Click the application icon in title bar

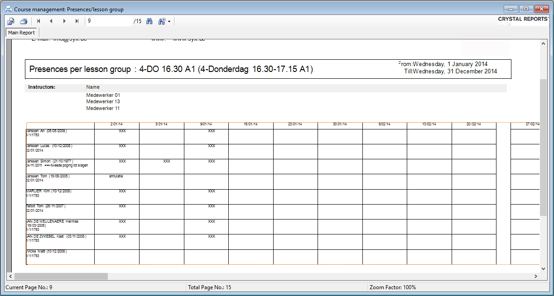pyautogui.click(x=8, y=9)
